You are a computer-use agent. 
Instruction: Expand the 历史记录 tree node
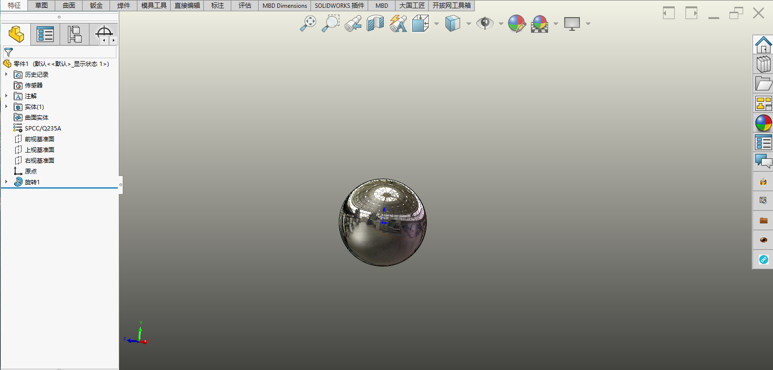[x=6, y=74]
